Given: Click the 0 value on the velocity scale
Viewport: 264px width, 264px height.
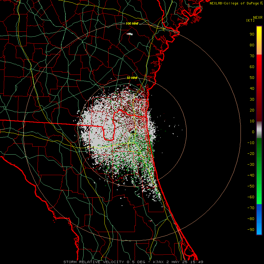Looking at the screenshot, I should pyautogui.click(x=253, y=132).
